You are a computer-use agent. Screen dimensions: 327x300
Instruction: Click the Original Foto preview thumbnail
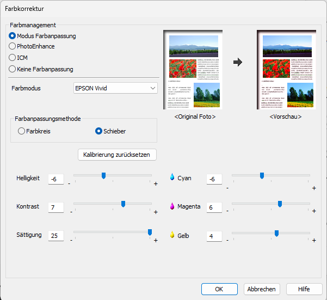click(193, 70)
